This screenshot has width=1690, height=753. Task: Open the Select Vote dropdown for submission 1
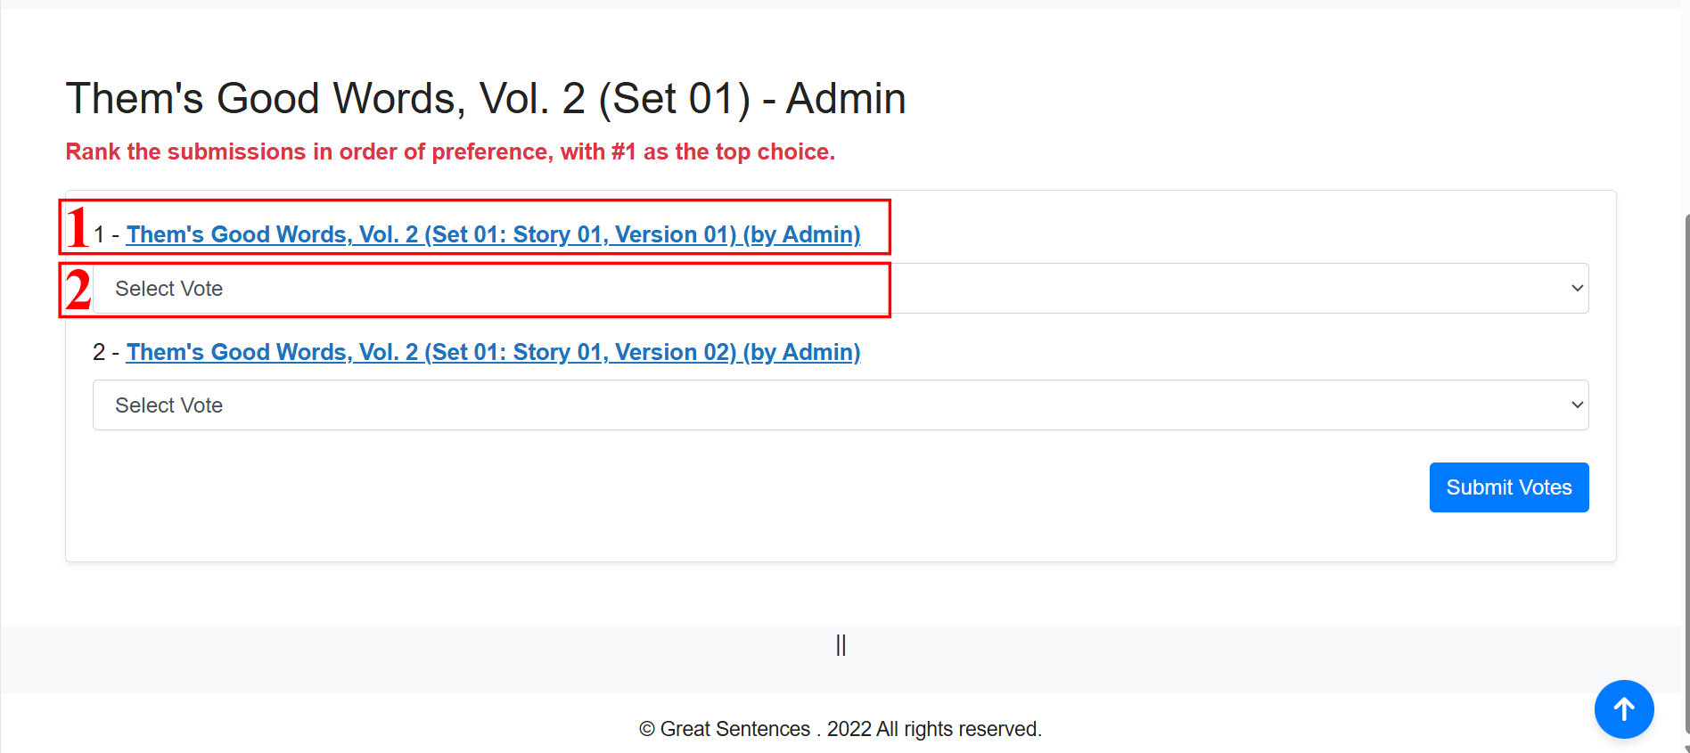(841, 289)
